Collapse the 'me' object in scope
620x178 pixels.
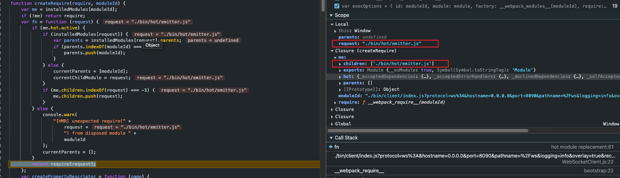pos(335,57)
